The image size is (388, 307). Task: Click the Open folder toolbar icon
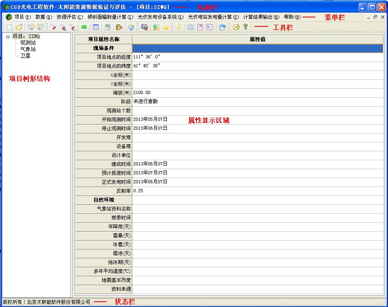coord(19,27)
